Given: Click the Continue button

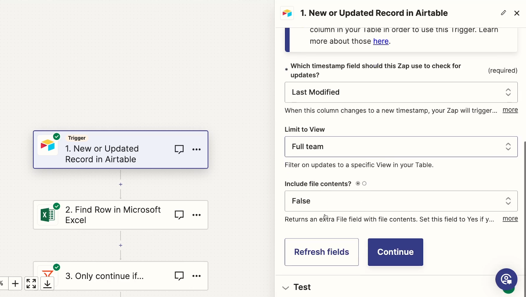Looking at the screenshot, I should (x=395, y=252).
